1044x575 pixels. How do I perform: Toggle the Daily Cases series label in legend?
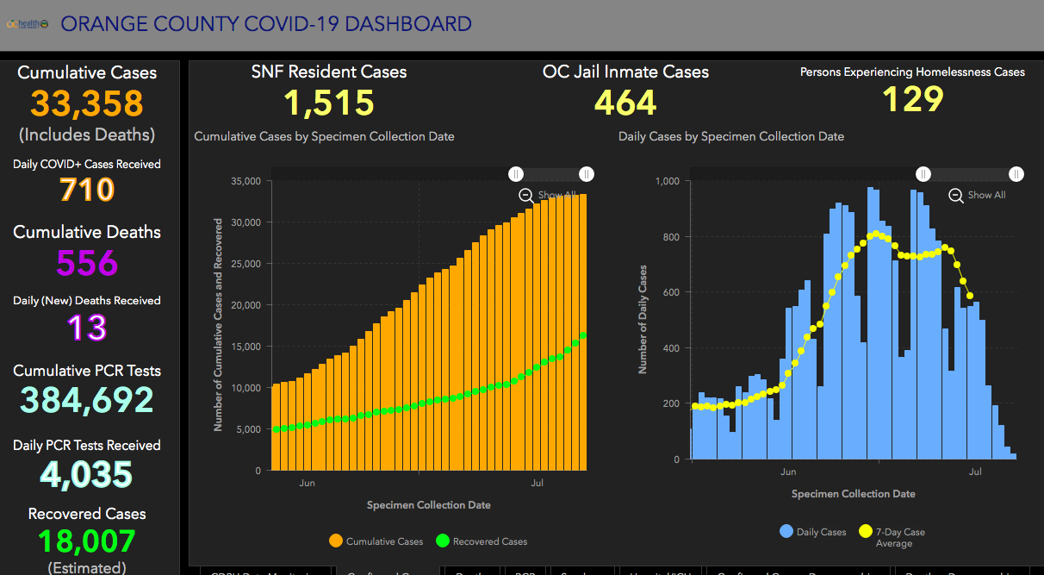pyautogui.click(x=821, y=532)
